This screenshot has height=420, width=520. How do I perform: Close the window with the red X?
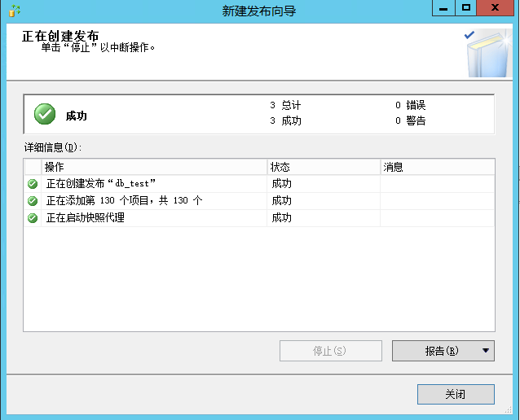(x=495, y=8)
